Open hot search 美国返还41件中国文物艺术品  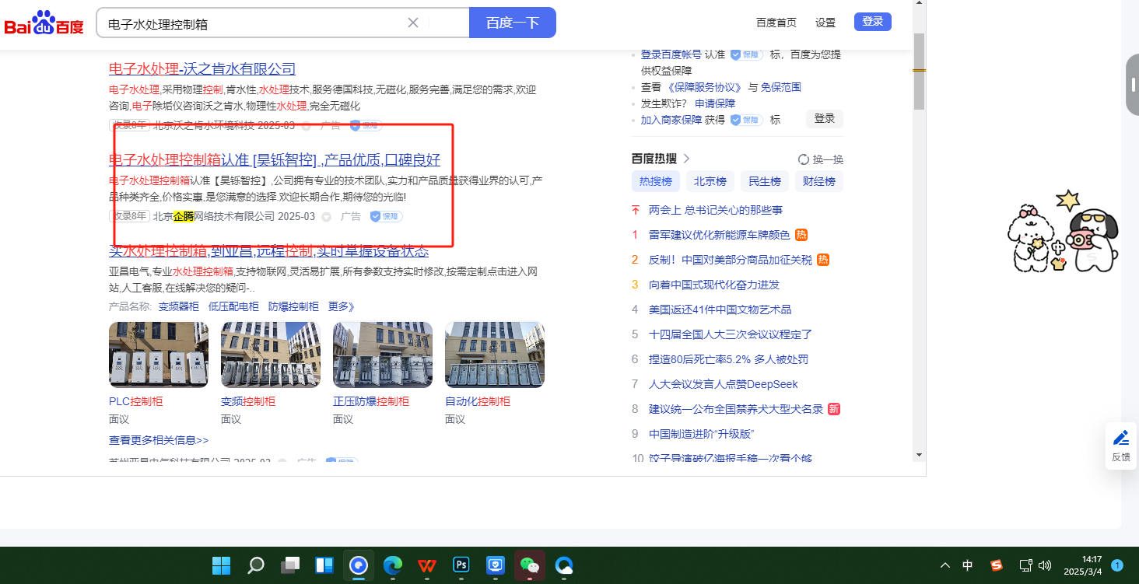click(720, 309)
